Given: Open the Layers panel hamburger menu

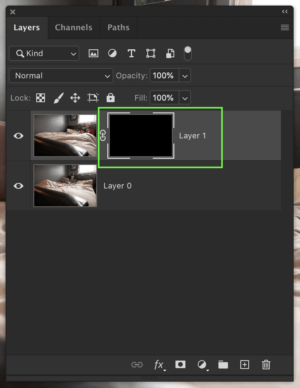Looking at the screenshot, I should tap(285, 27).
